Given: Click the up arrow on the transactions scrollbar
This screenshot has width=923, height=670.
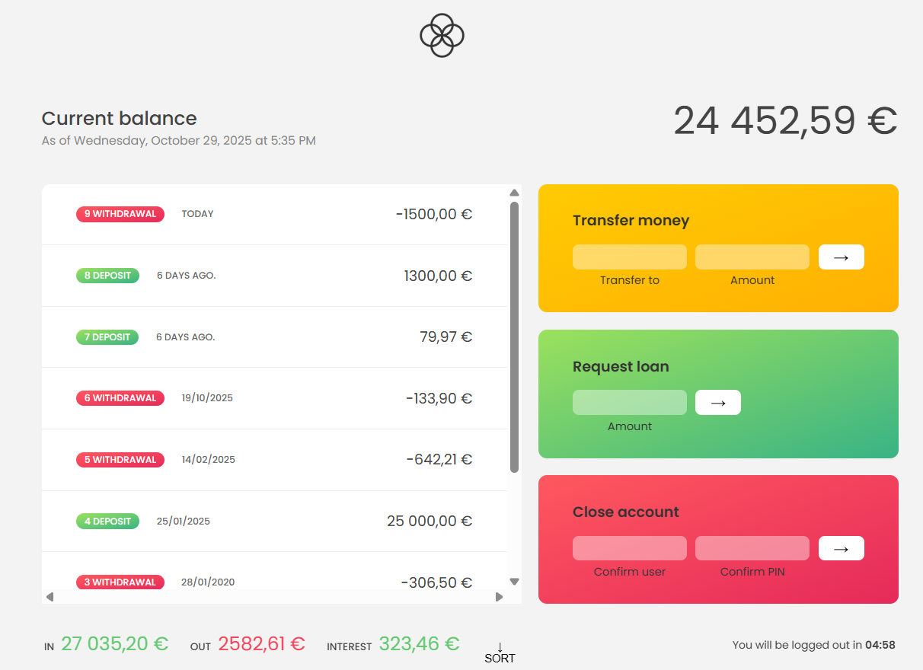Looking at the screenshot, I should [x=514, y=193].
